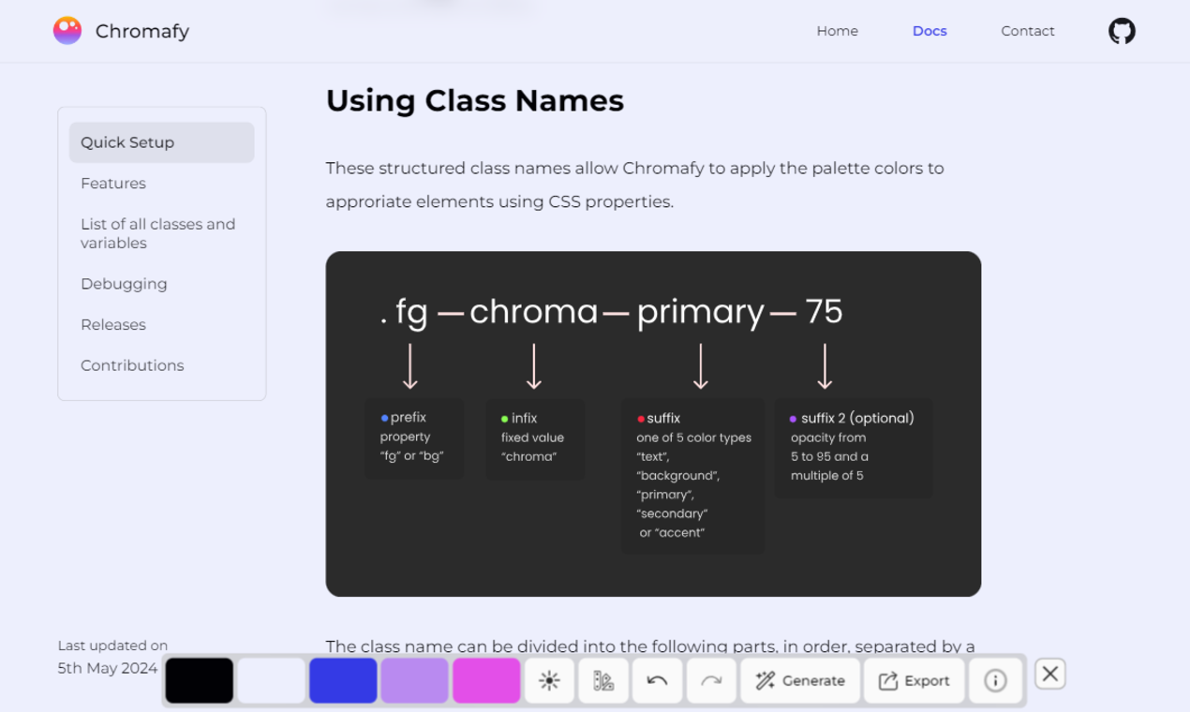The height and width of the screenshot is (712, 1190).
Task: Go to the Home page
Action: 837,31
